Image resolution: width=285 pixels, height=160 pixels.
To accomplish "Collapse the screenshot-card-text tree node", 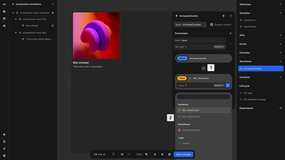I will (x=16, y=33).
